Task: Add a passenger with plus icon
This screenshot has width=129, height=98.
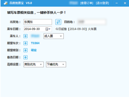Action: click(25, 36)
